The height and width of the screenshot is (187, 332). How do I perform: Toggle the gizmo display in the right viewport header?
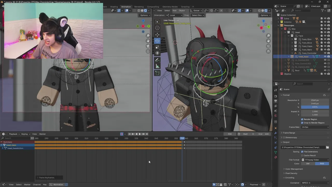point(239,11)
